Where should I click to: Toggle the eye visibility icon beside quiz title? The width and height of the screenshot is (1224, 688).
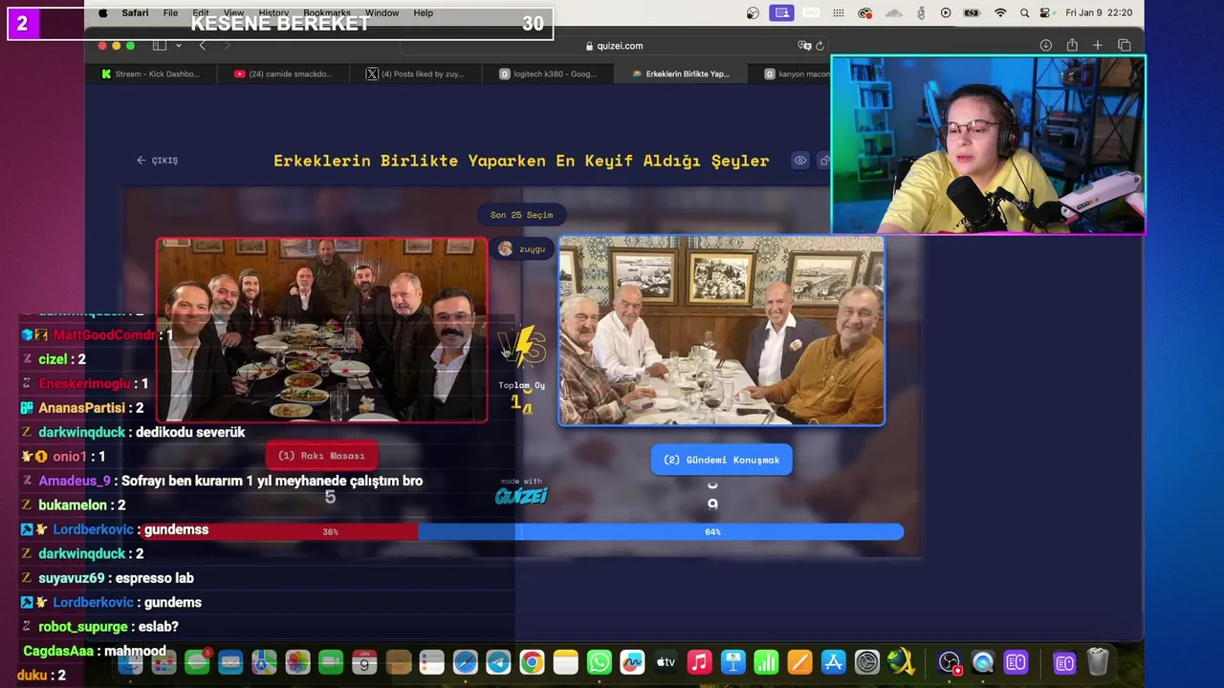click(x=800, y=161)
